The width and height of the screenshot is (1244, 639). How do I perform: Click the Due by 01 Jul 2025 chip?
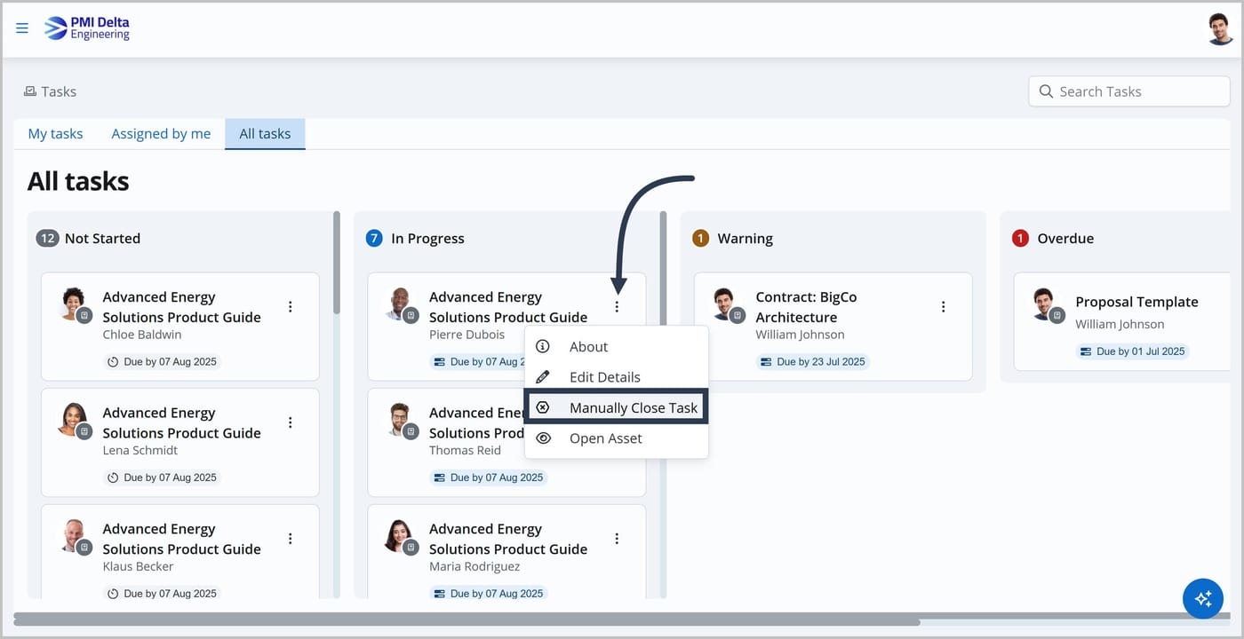1132,351
